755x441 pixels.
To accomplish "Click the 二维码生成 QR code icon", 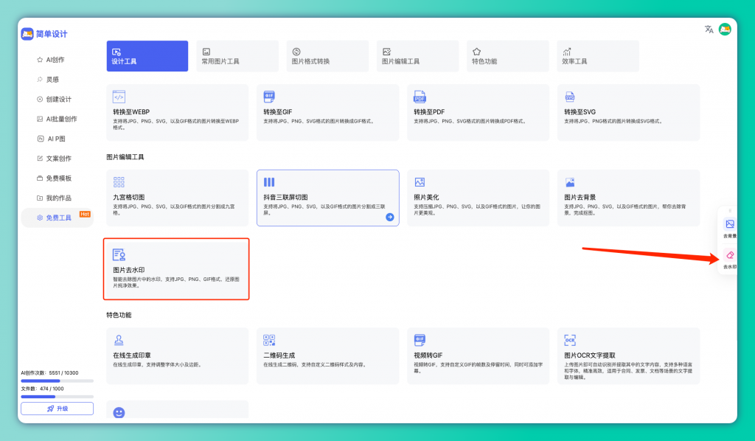I will click(x=269, y=341).
